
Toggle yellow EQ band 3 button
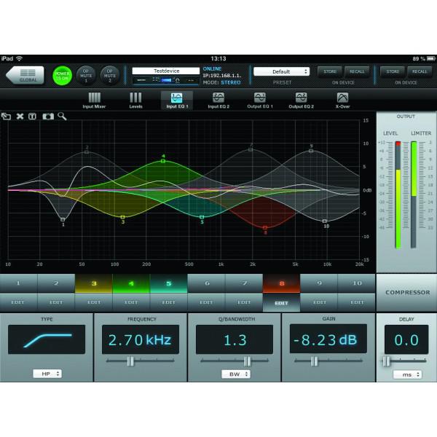[94, 283]
